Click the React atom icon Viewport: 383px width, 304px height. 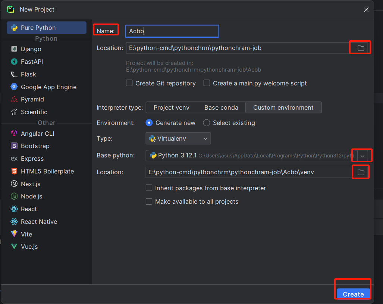[x=14, y=209]
